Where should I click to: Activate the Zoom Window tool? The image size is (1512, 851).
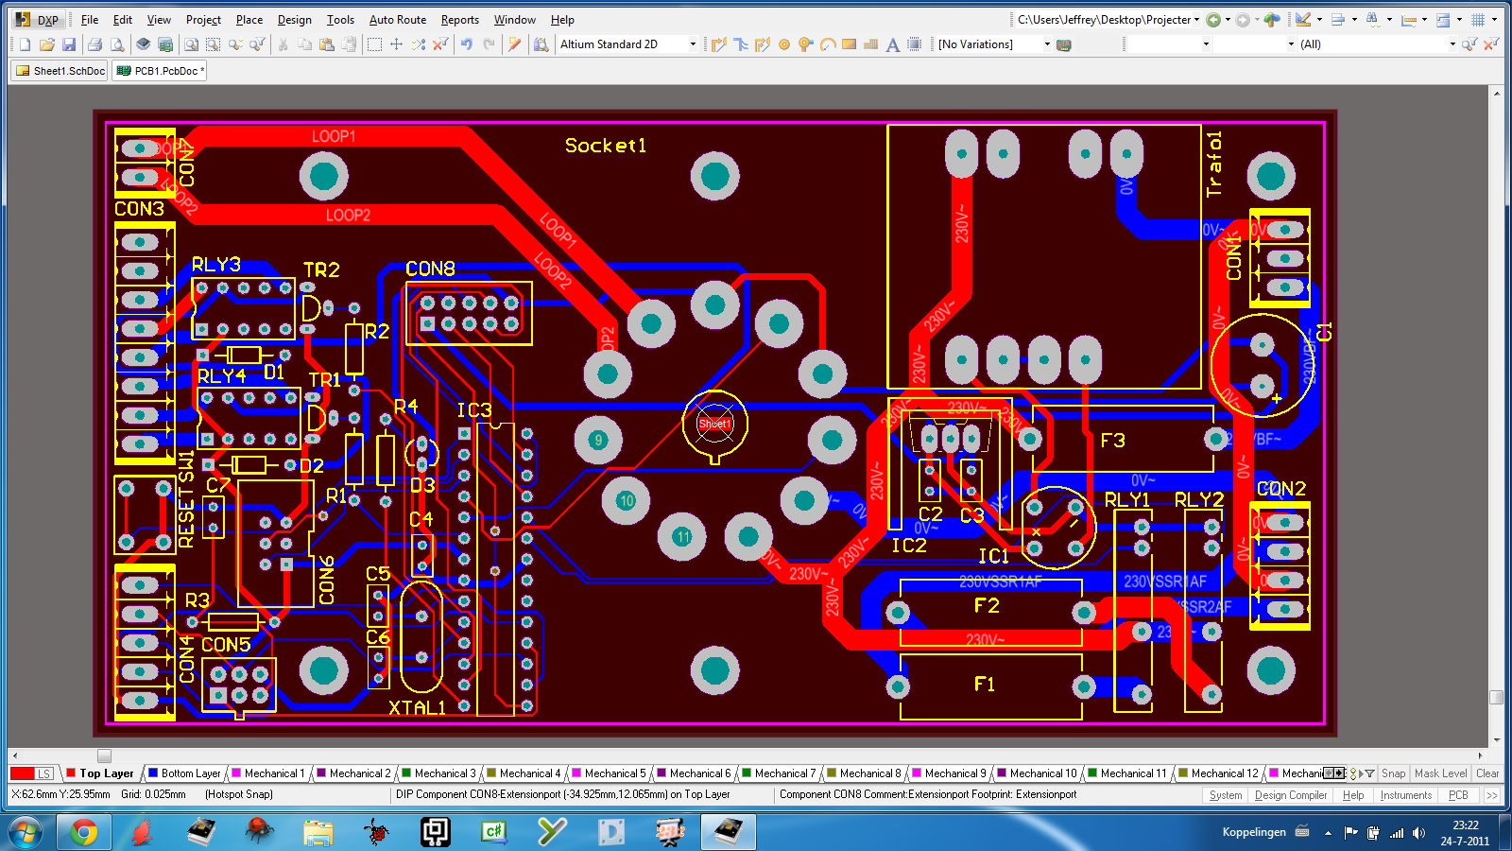tap(214, 43)
